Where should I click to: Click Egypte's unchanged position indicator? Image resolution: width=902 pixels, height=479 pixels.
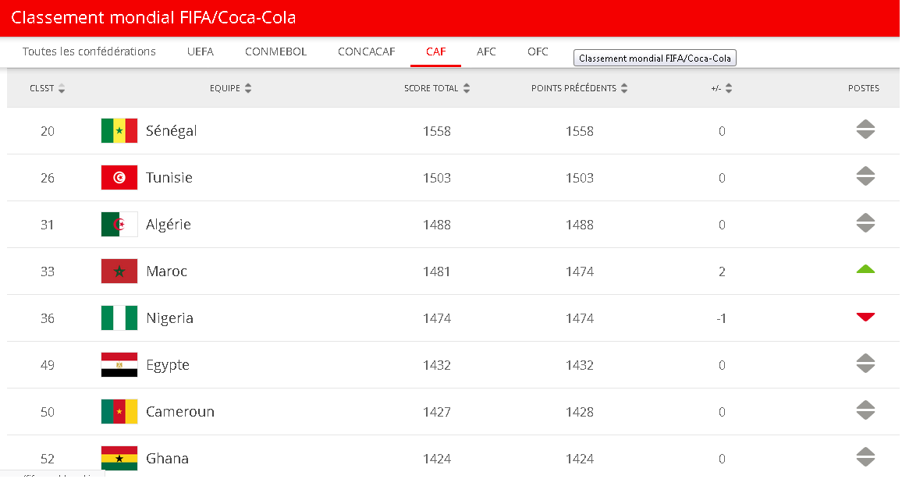(865, 364)
